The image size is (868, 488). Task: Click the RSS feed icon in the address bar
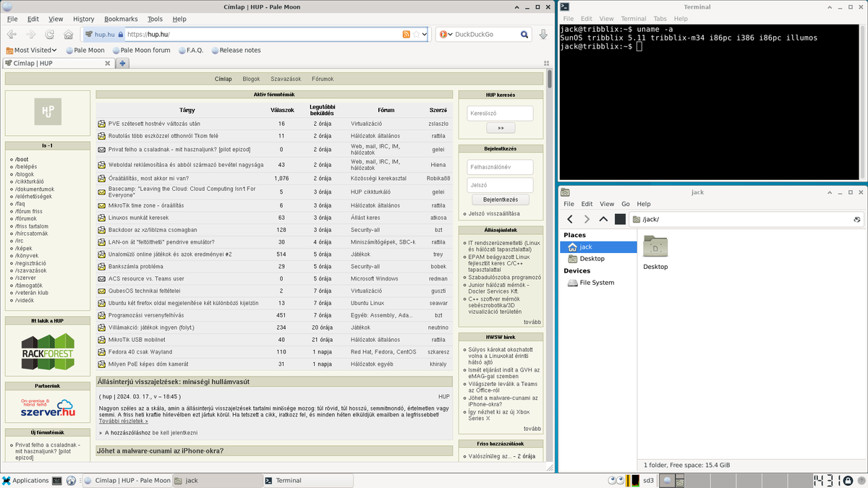point(407,34)
